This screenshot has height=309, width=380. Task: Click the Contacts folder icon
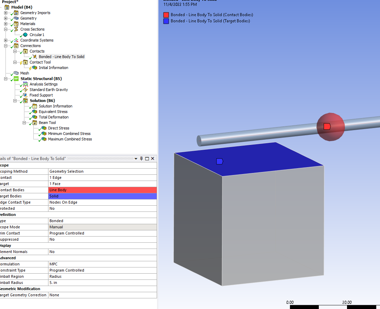click(x=25, y=51)
